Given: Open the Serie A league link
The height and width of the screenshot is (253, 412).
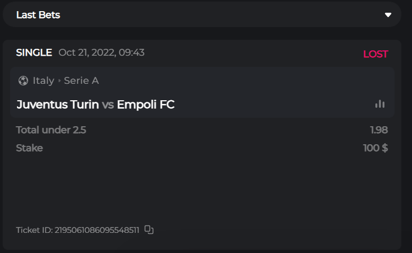Looking at the screenshot, I should [x=82, y=81].
